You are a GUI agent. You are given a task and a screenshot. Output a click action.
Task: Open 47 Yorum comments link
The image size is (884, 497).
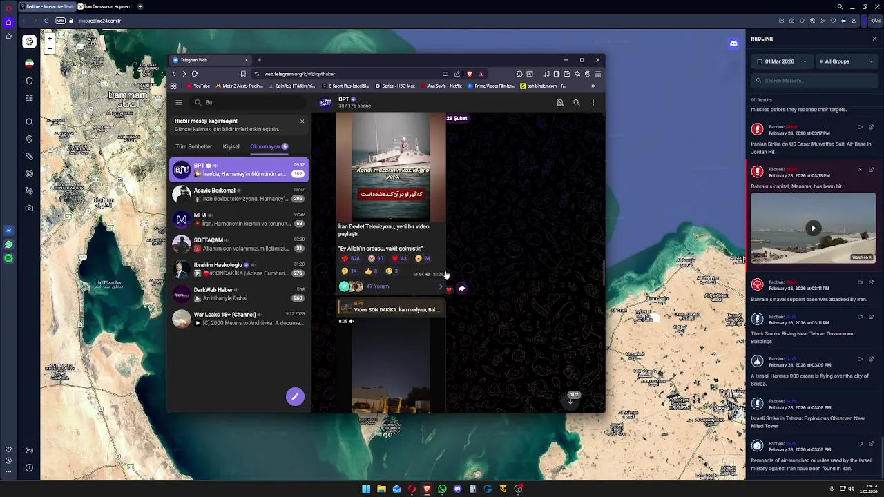click(x=377, y=286)
